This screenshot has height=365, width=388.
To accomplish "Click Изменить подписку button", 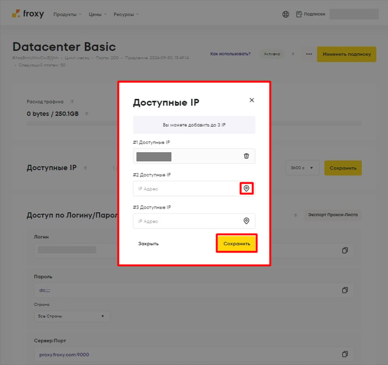I will tap(346, 54).
